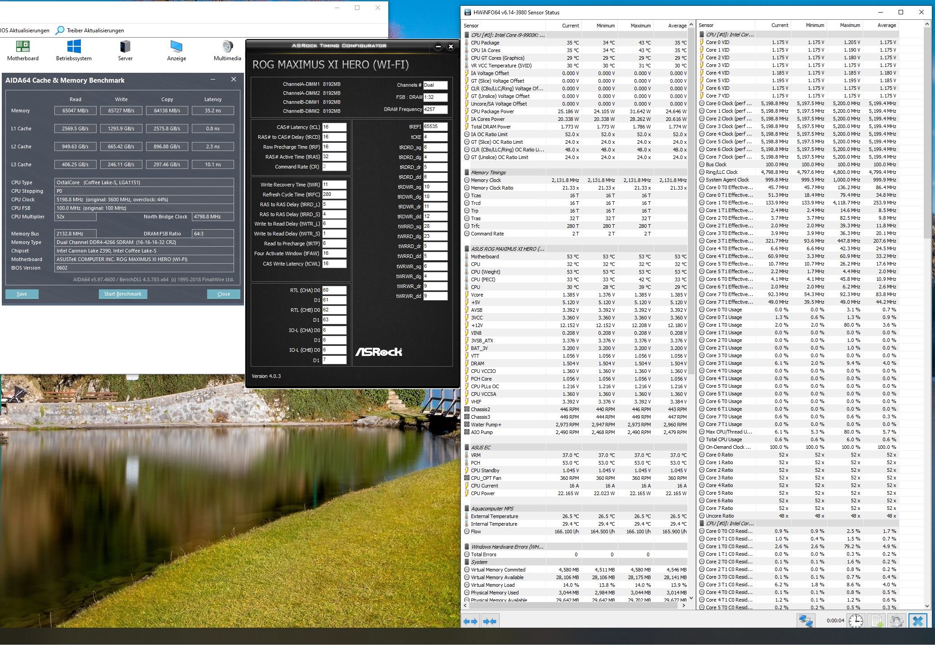Click the Refresh Cycle Time (tRFC) field
This screenshot has width=935, height=647.
click(334, 195)
